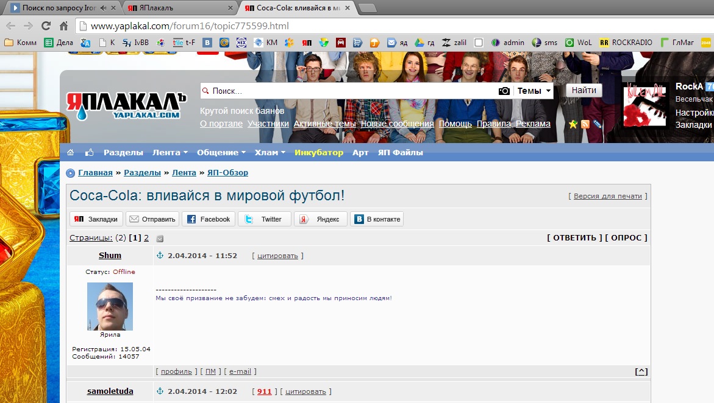The height and width of the screenshot is (403, 714).
Task: Open the IvBB bookmark
Action: [136, 42]
